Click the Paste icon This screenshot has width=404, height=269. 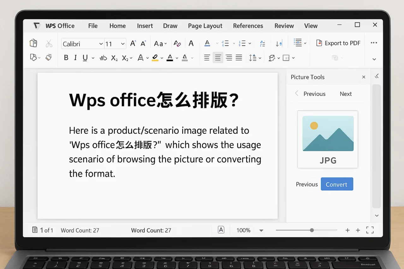(33, 43)
